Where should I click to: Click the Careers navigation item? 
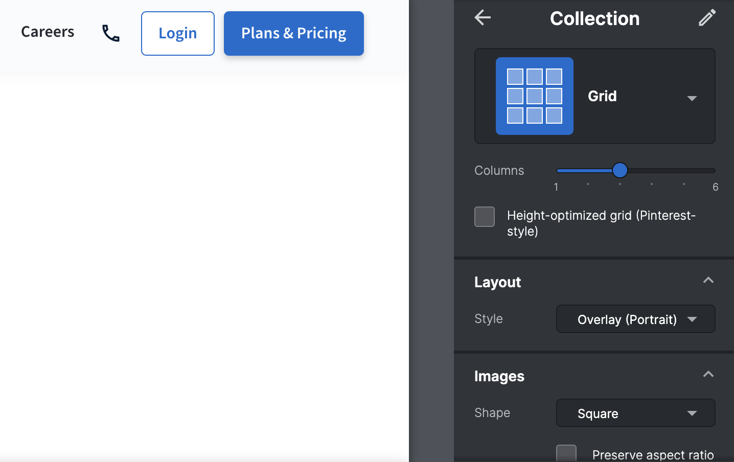tap(47, 32)
